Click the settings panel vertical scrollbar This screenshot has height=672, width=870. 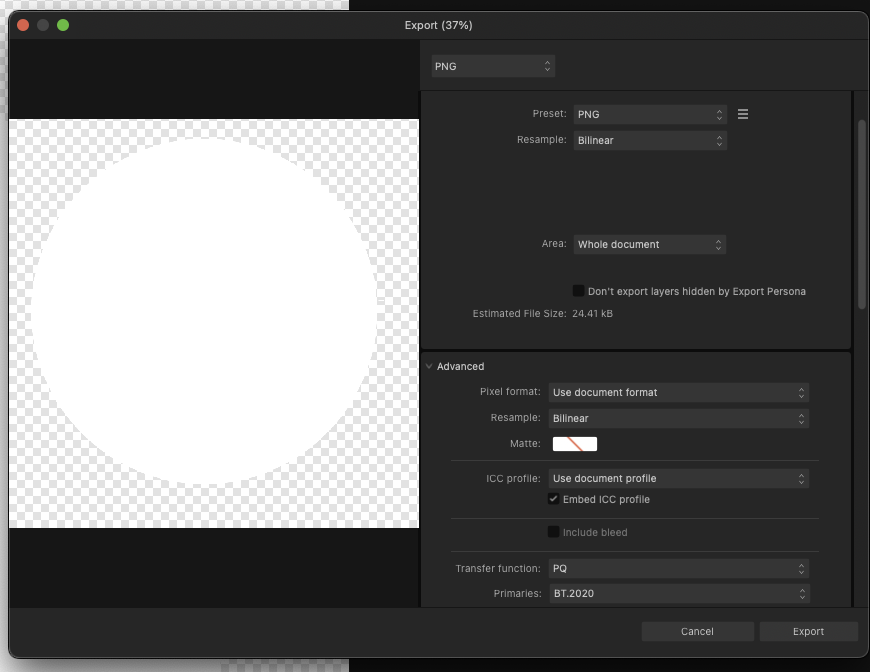click(x=862, y=214)
